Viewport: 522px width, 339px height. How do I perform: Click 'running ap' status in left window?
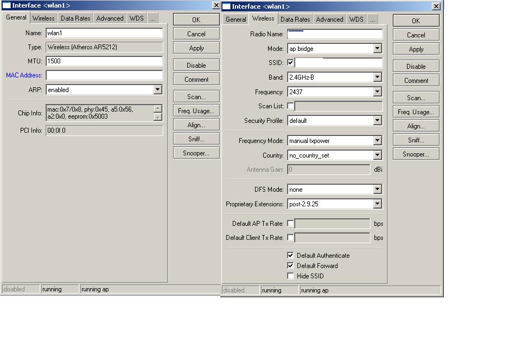[95, 289]
